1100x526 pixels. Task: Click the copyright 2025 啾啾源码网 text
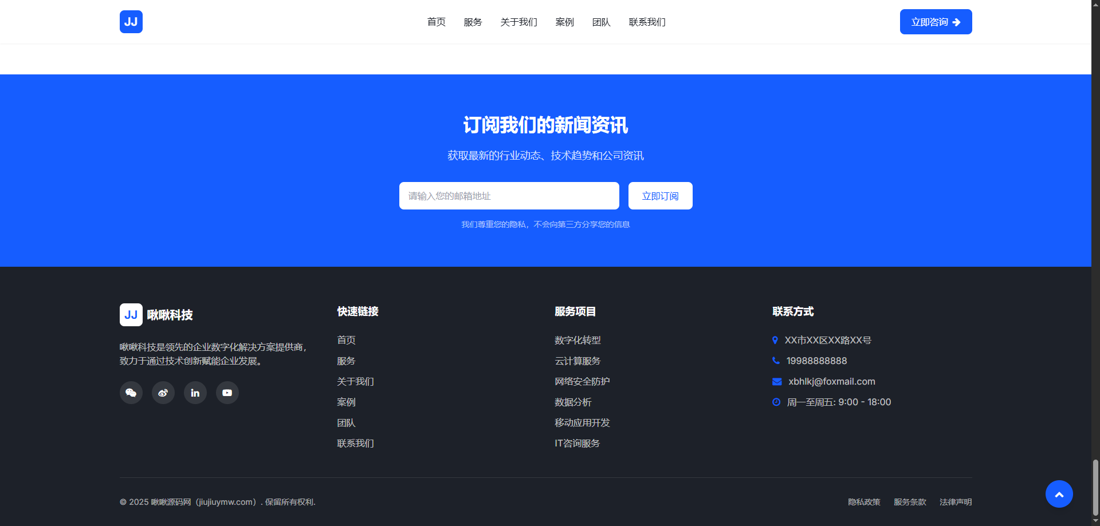coord(218,502)
